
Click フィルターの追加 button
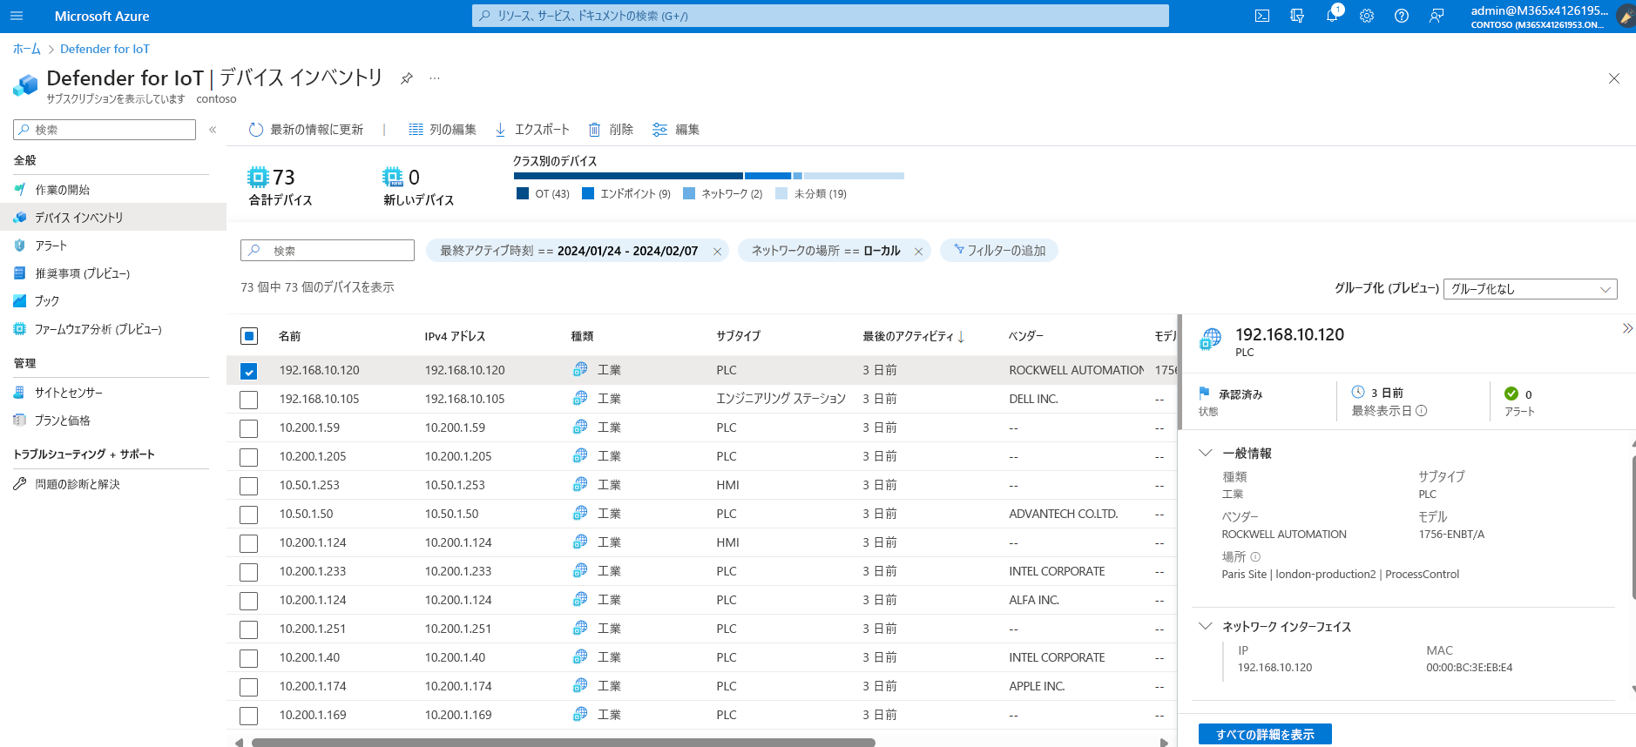pyautogui.click(x=999, y=251)
